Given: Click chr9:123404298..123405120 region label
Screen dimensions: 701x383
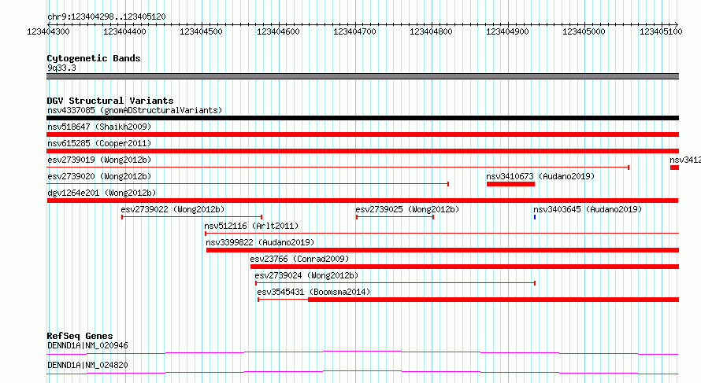Looking at the screenshot, I should coord(106,17).
